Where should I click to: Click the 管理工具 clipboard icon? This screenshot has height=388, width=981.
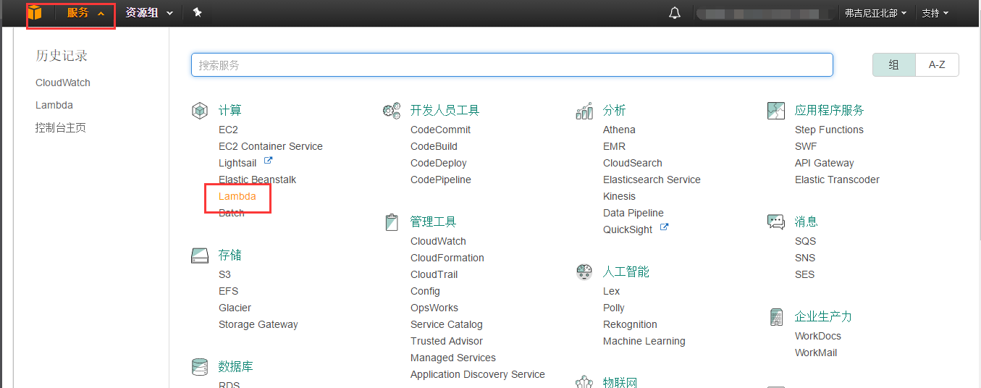pyautogui.click(x=392, y=222)
